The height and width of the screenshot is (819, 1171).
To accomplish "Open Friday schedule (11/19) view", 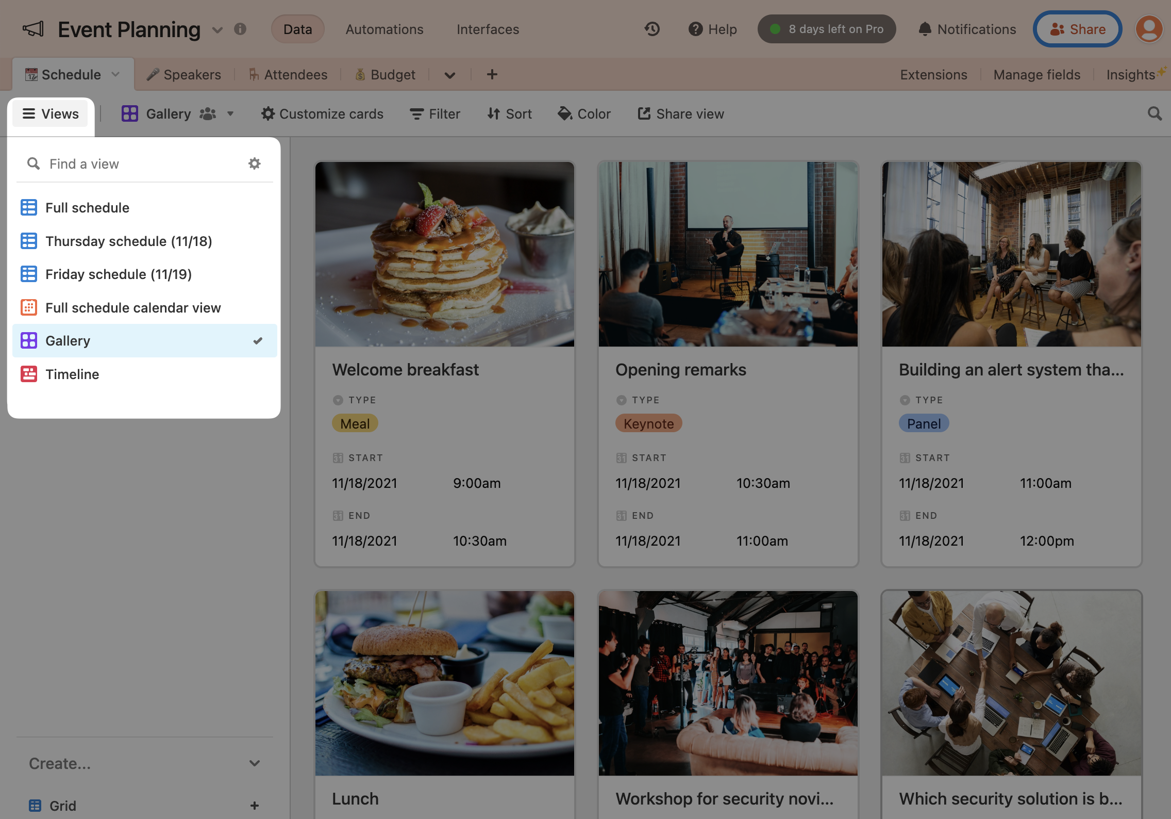I will tap(144, 274).
